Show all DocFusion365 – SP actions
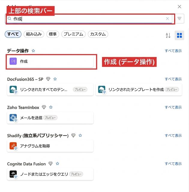Screen dimensions: 189x192 click(173, 79)
